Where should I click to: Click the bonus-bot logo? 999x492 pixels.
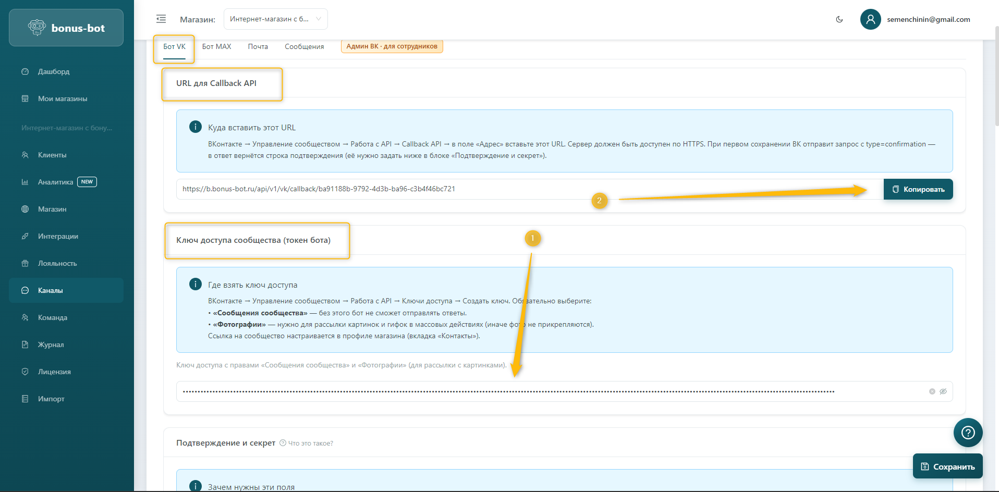[x=66, y=28]
